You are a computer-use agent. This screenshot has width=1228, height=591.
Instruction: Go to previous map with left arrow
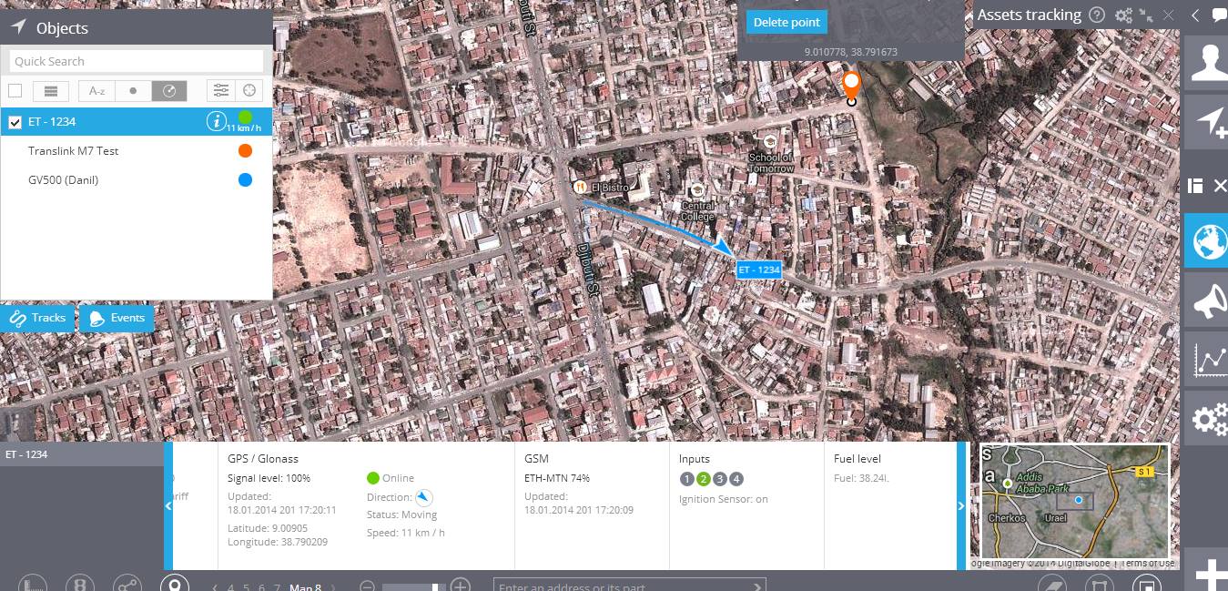[x=215, y=587]
